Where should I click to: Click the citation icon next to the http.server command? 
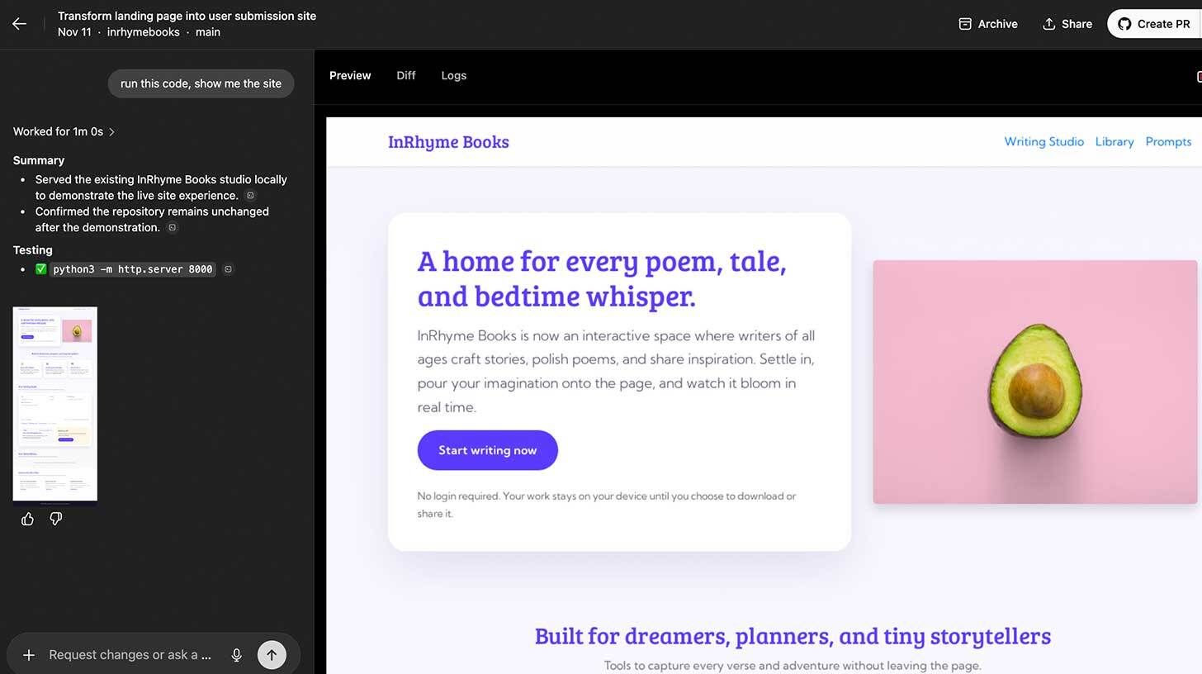(x=228, y=268)
